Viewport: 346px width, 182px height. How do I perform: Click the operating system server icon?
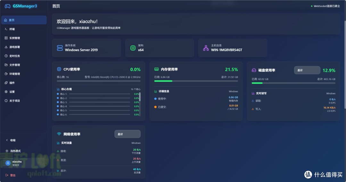point(60,48)
